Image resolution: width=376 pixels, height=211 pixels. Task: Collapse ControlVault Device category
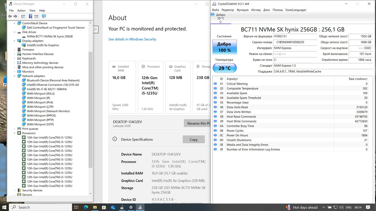[14, 23]
